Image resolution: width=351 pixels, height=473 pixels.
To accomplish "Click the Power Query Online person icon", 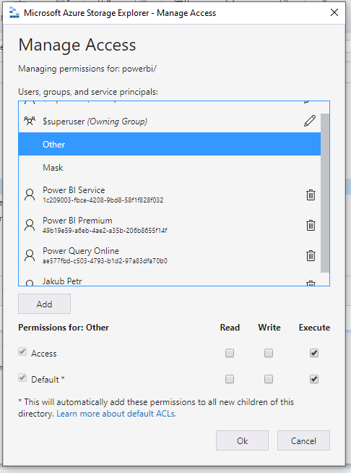I will tap(30, 255).
